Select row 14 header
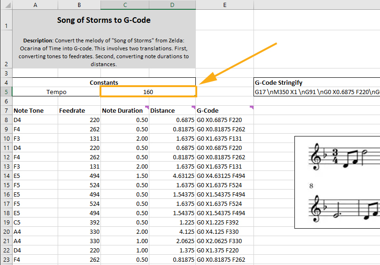 (x=7, y=176)
